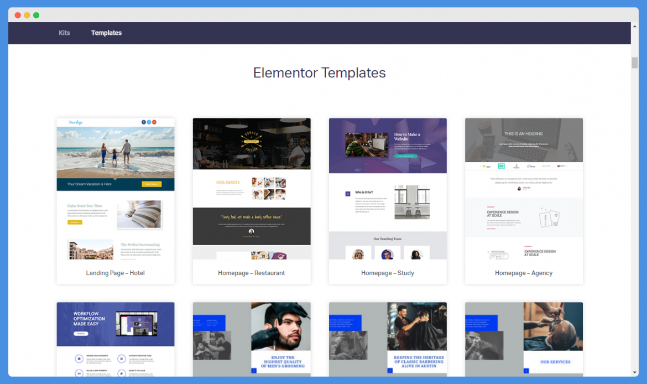
Task: Click the green maximize window button
Action: pyautogui.click(x=36, y=15)
